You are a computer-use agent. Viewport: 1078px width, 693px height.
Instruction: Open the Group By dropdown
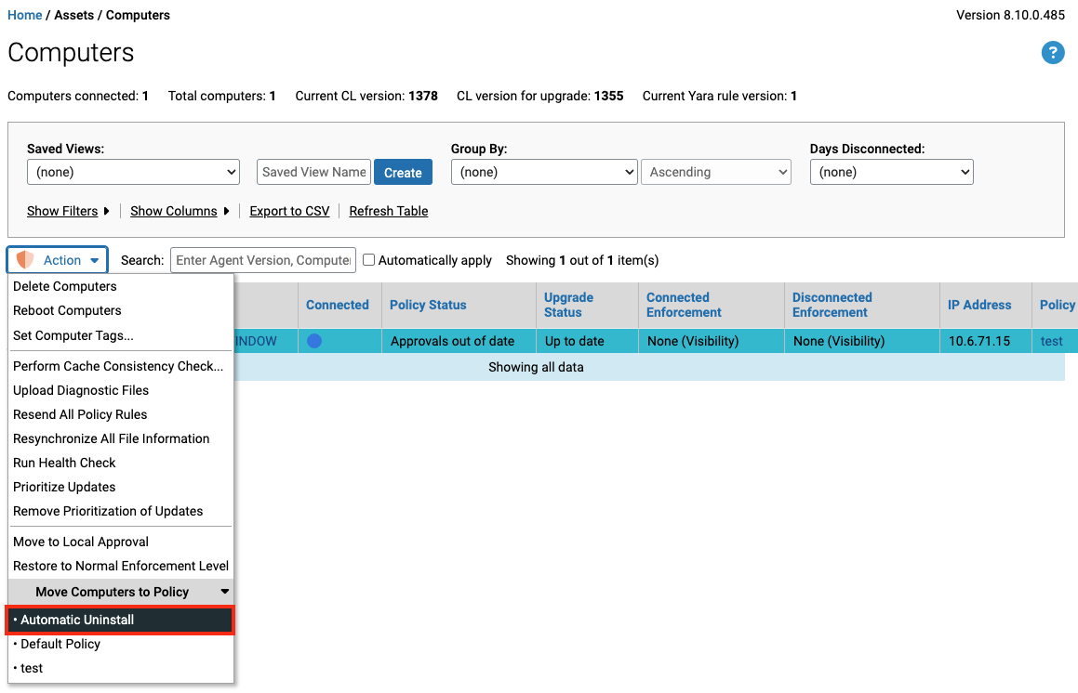544,172
